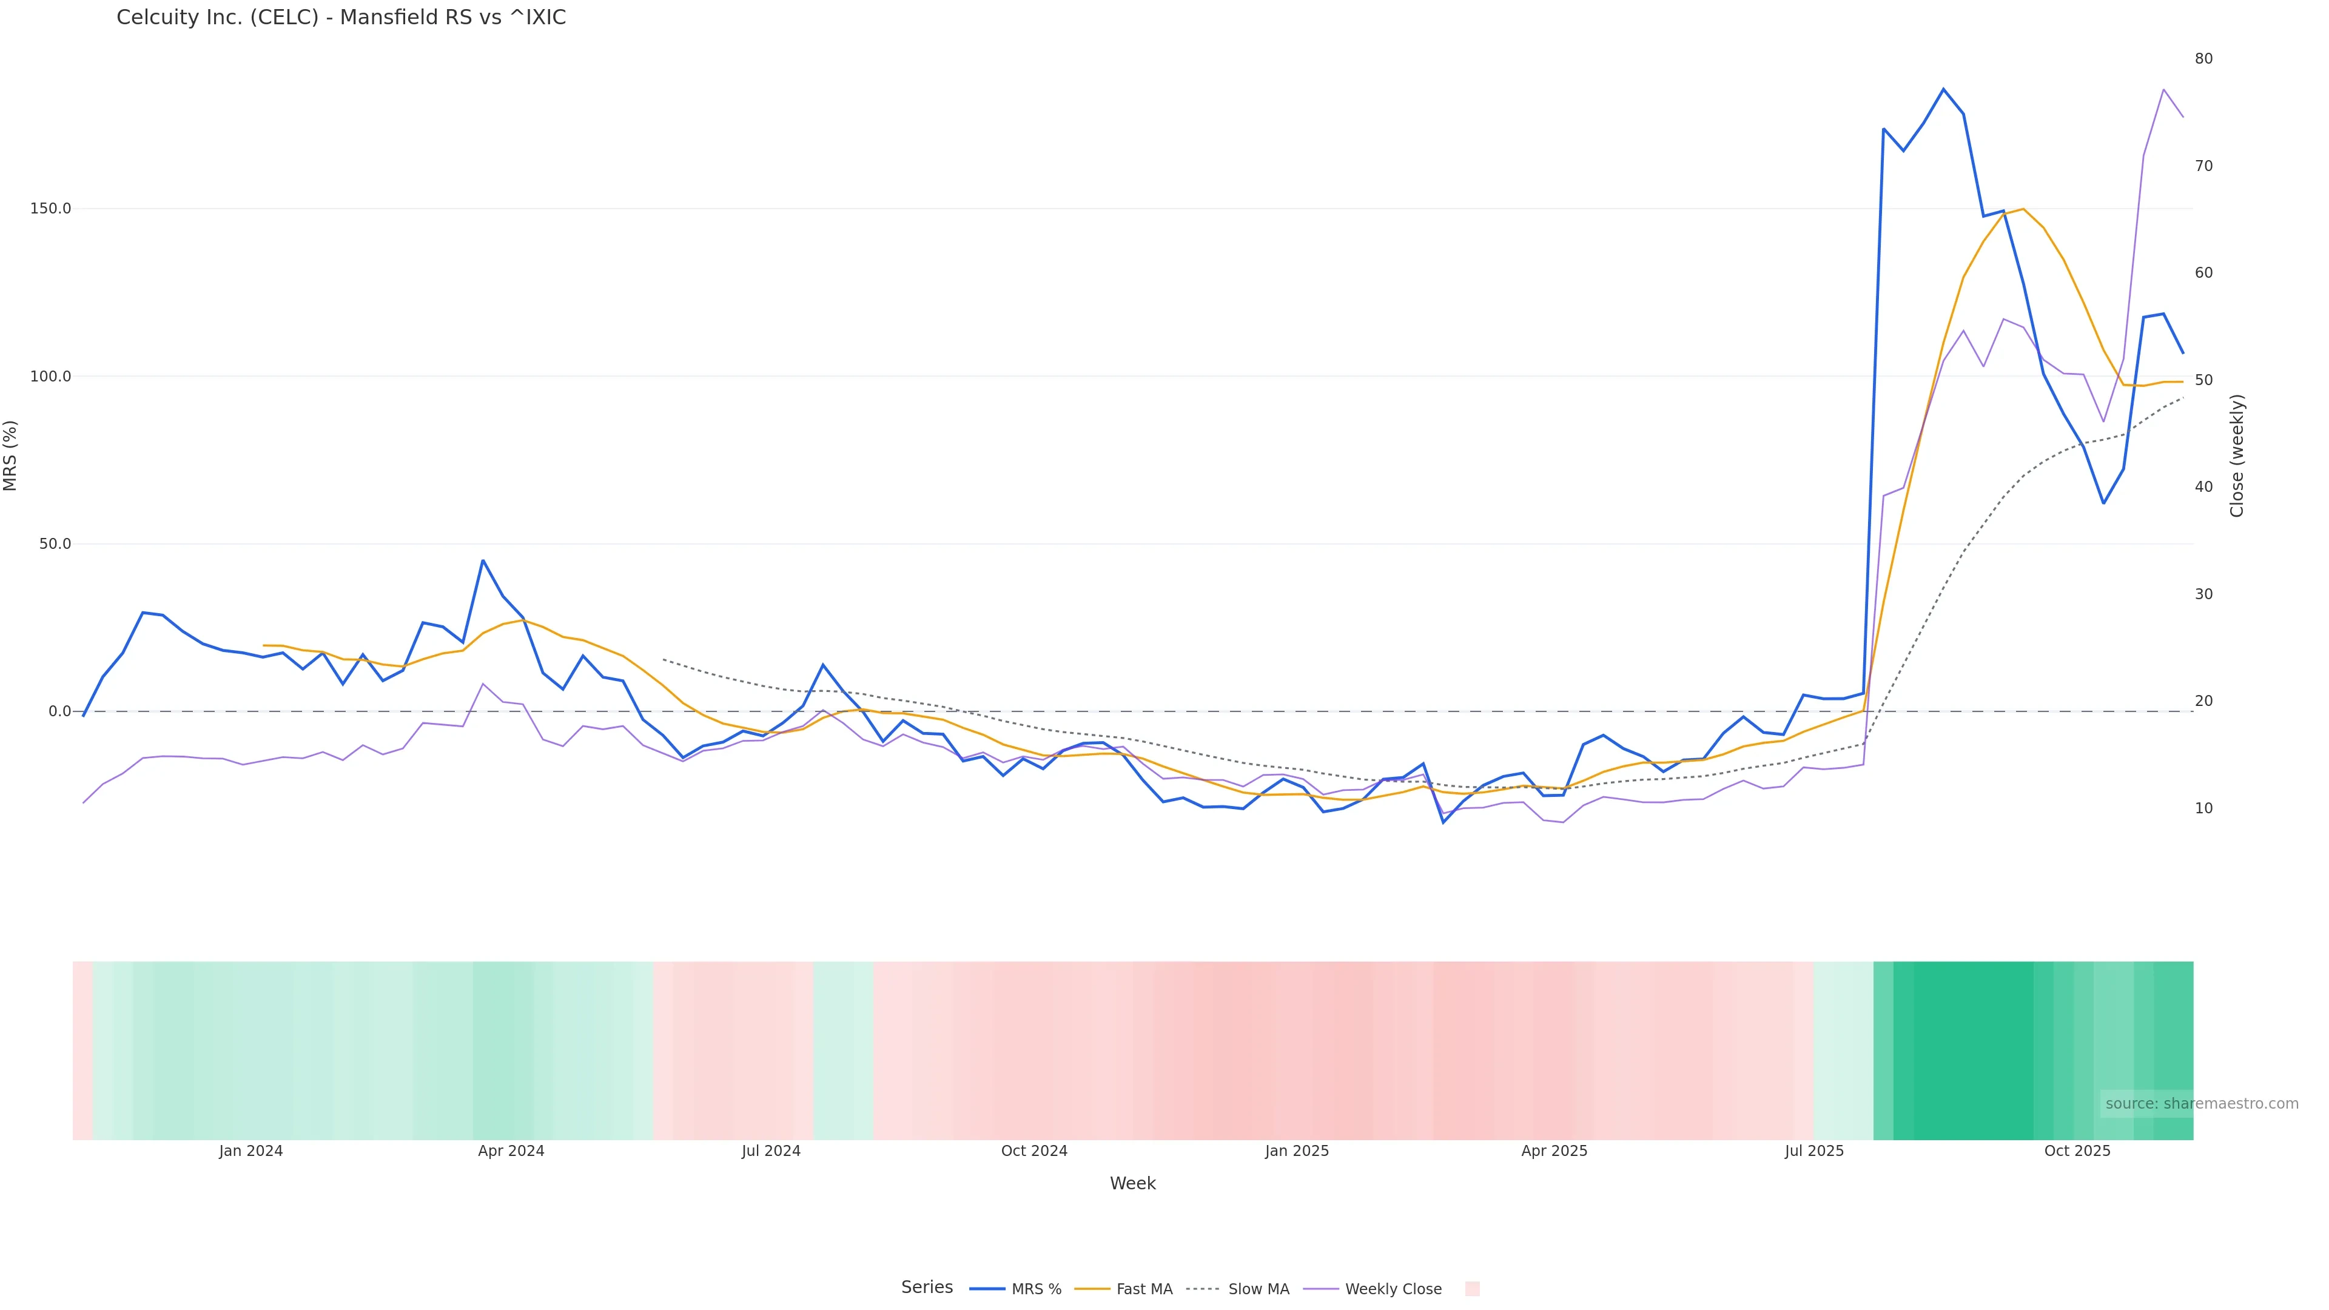
Task: Click the Jul 2024 x-axis label
Action: tap(771, 1152)
